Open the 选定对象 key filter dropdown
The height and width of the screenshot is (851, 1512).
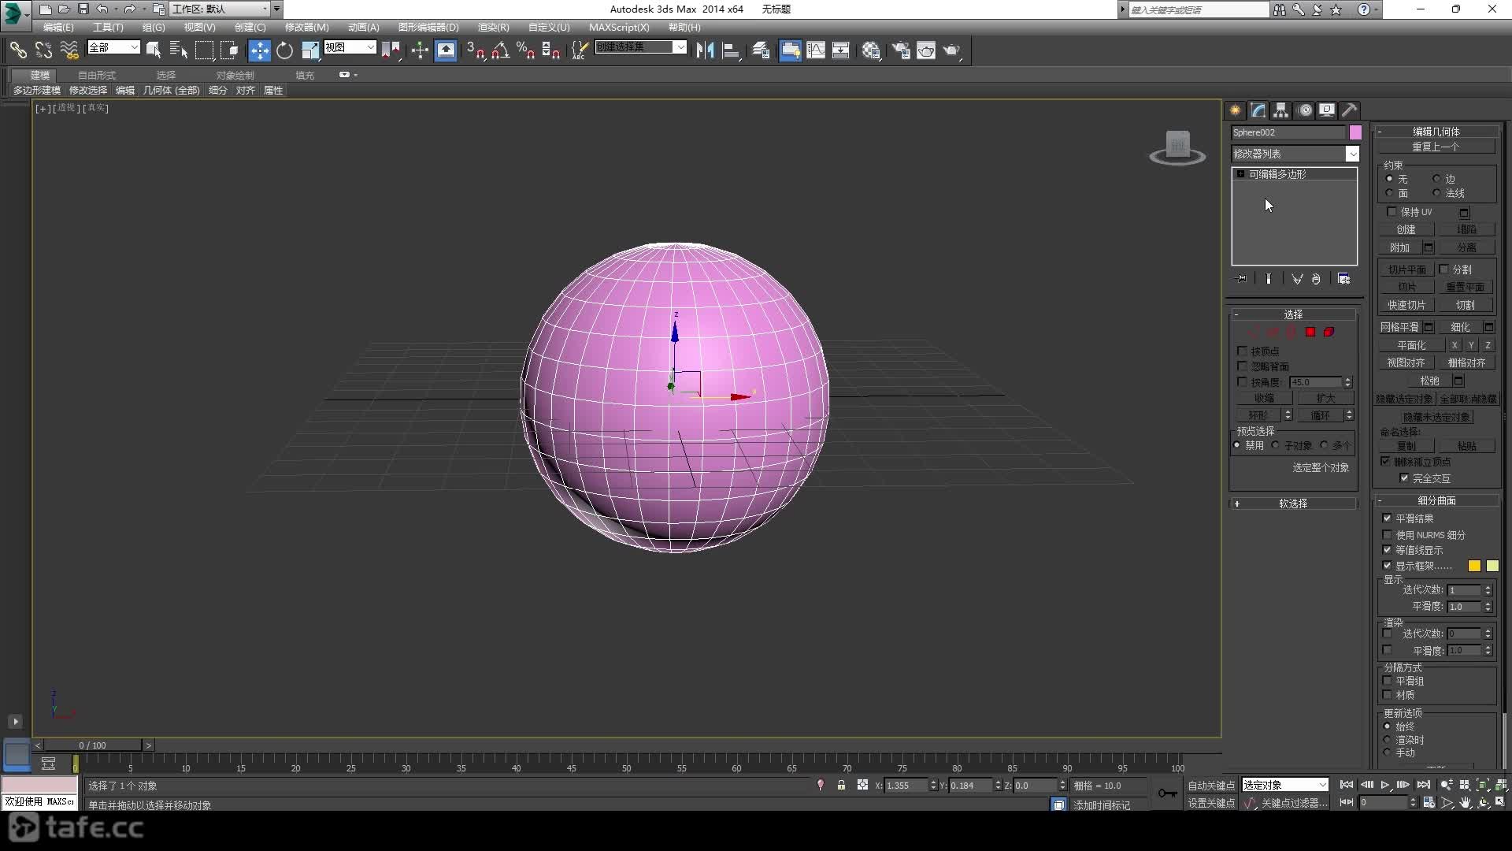pos(1285,785)
